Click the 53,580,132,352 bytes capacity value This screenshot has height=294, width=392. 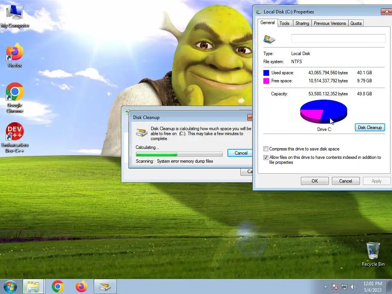coord(328,94)
